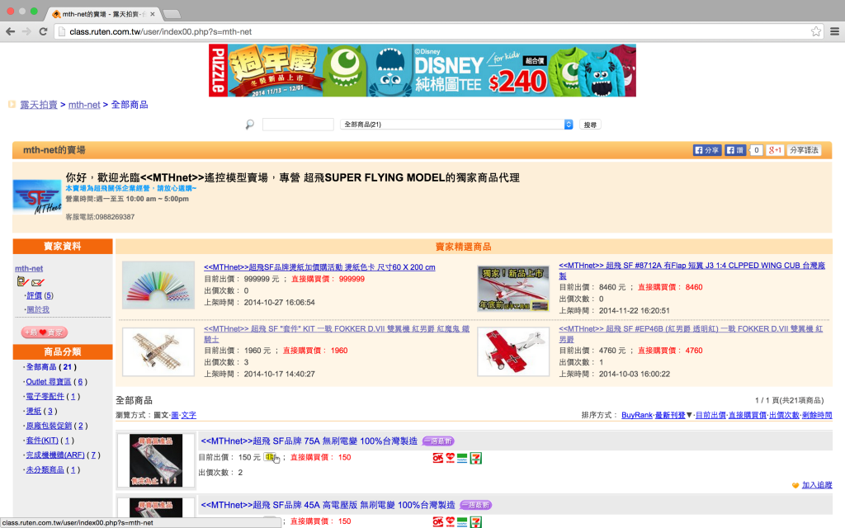Open the 完成機機體(ARF) category
Image resolution: width=845 pixels, height=528 pixels.
[x=55, y=455]
